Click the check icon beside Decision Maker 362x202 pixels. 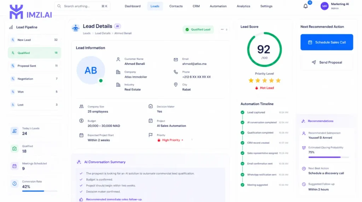(151, 106)
